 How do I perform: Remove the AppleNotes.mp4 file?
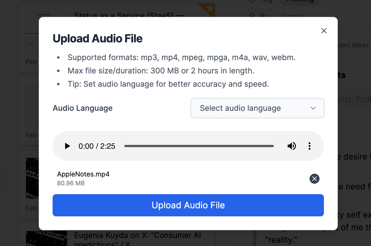[315, 179]
